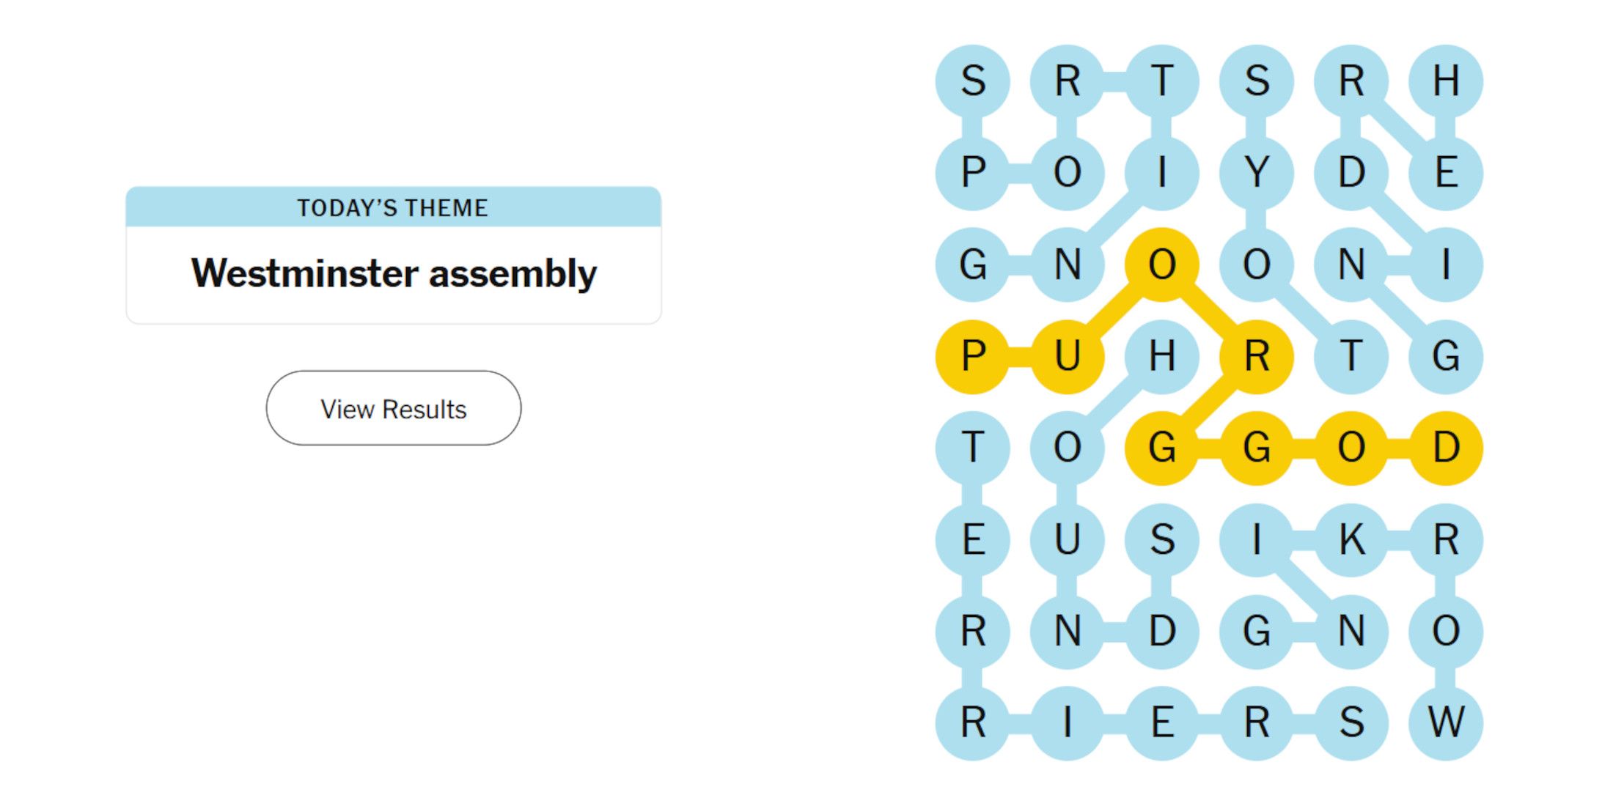The width and height of the screenshot is (1613, 806).
Task: Click the Today's Theme header bar
Action: (394, 207)
